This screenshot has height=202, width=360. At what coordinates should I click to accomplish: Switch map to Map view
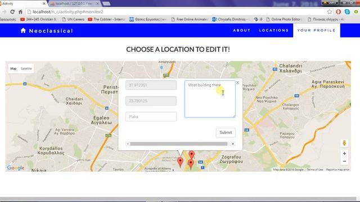pos(13,68)
